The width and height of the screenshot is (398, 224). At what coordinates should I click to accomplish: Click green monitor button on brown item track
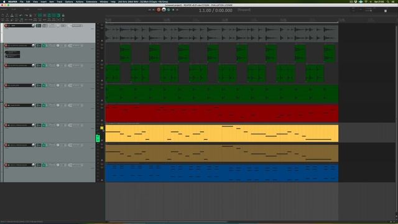point(44,145)
